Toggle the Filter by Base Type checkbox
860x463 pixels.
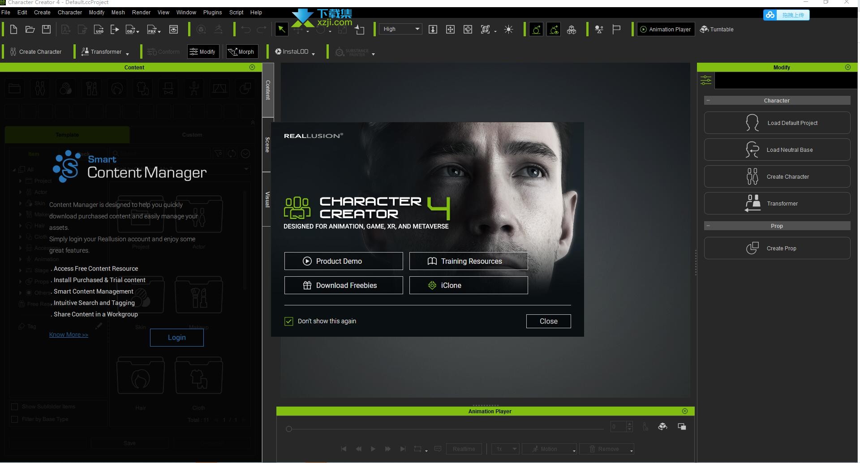point(14,419)
